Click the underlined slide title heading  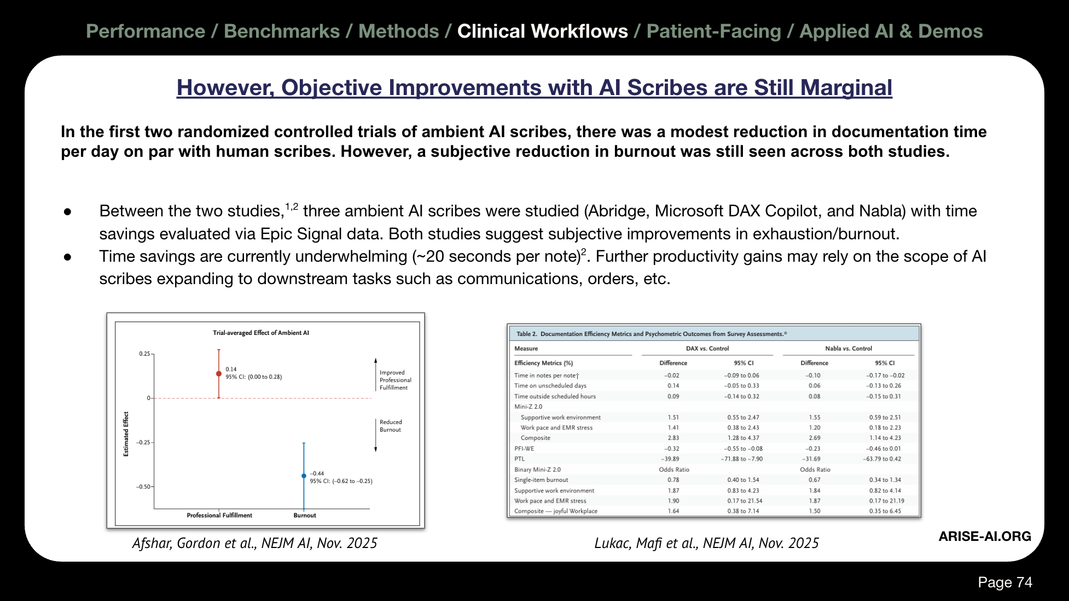click(534, 87)
